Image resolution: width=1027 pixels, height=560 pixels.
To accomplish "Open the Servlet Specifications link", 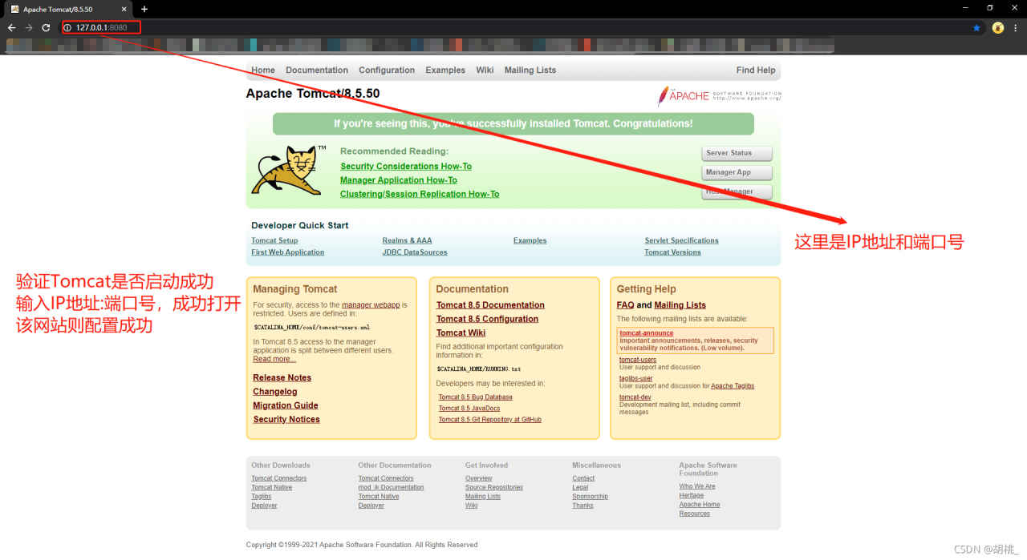I will click(682, 240).
